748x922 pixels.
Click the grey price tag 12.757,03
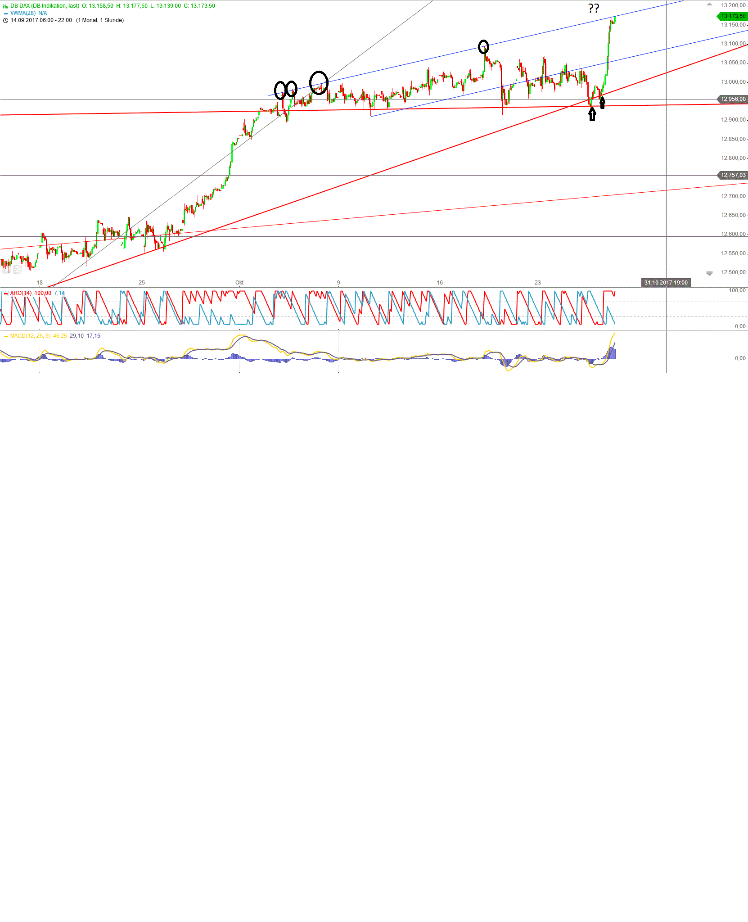pos(733,175)
